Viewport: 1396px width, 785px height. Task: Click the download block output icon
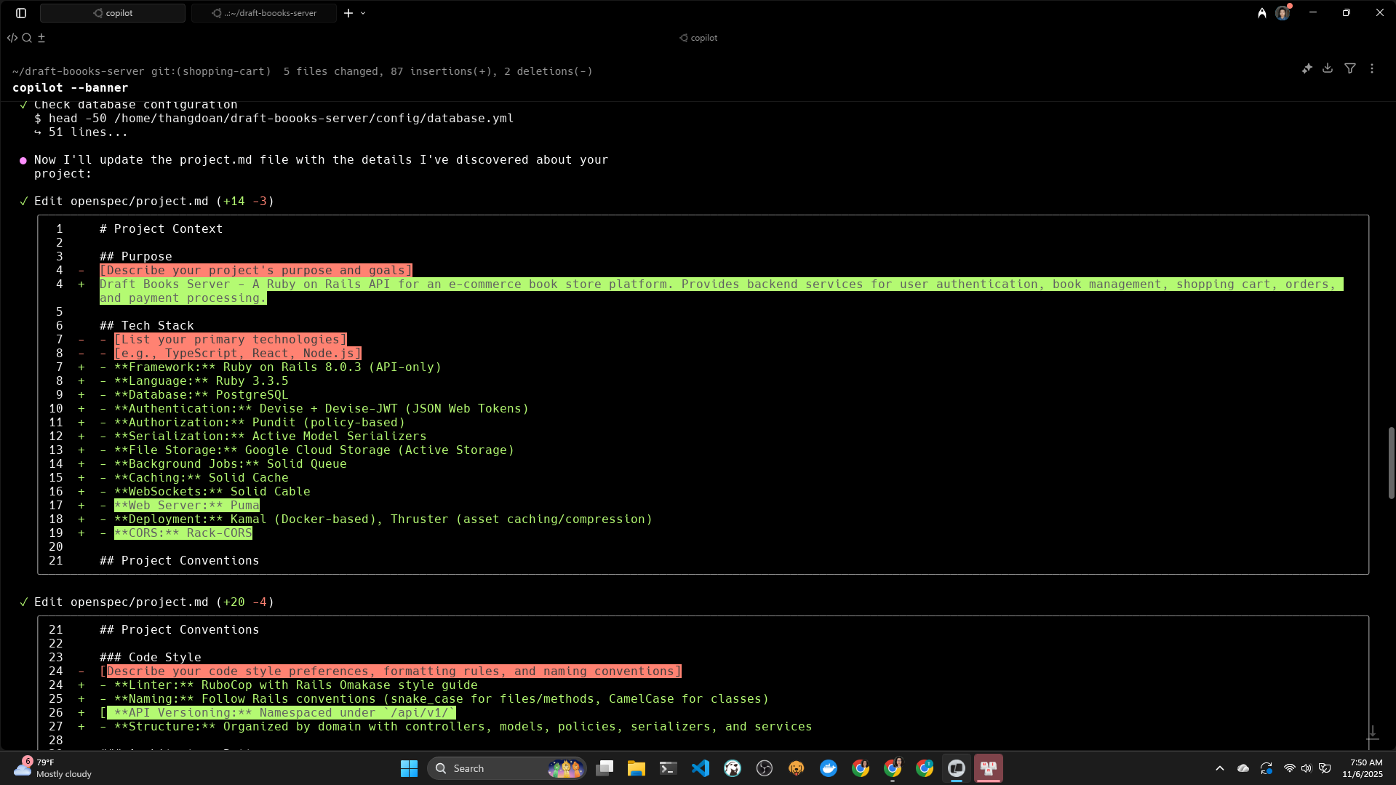[x=1328, y=68]
